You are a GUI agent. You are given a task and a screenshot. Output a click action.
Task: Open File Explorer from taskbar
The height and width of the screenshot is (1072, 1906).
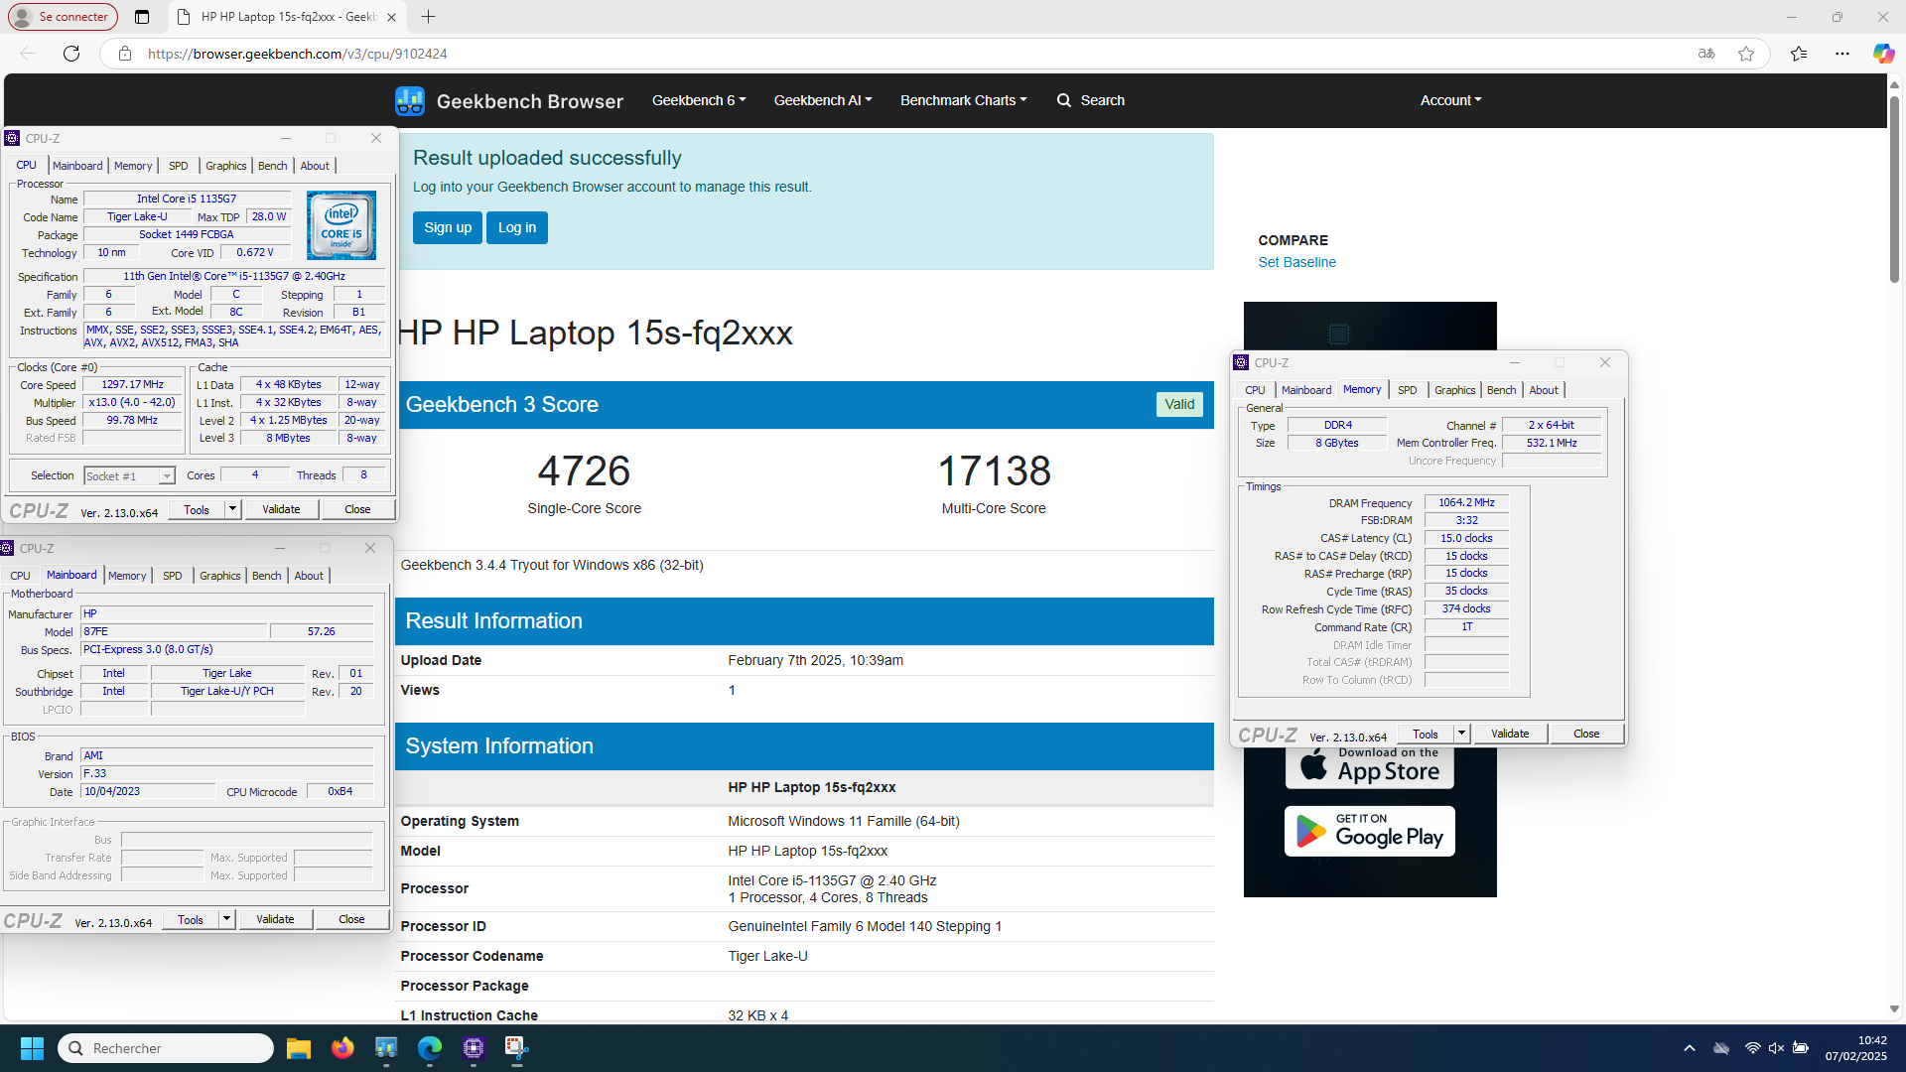click(x=299, y=1048)
